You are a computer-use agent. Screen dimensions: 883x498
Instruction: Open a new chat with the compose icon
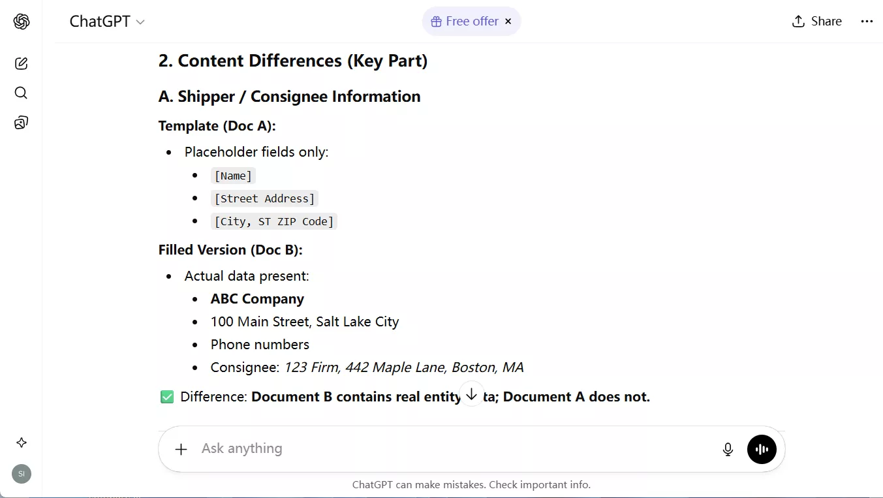20,63
